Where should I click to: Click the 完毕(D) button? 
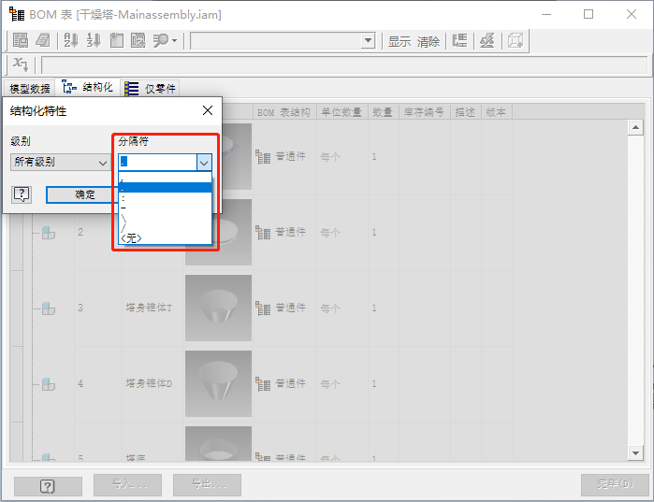(616, 484)
